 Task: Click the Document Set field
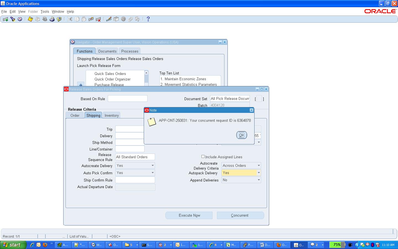coord(230,98)
